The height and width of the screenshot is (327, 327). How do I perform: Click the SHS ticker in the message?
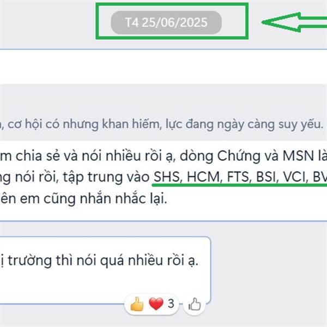click(x=167, y=177)
